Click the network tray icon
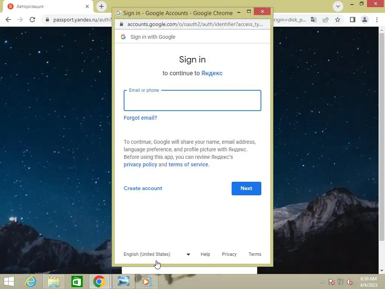 (x=341, y=282)
